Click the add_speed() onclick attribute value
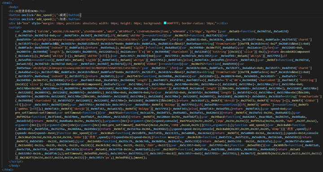323x172 pixels. click(x=47, y=19)
